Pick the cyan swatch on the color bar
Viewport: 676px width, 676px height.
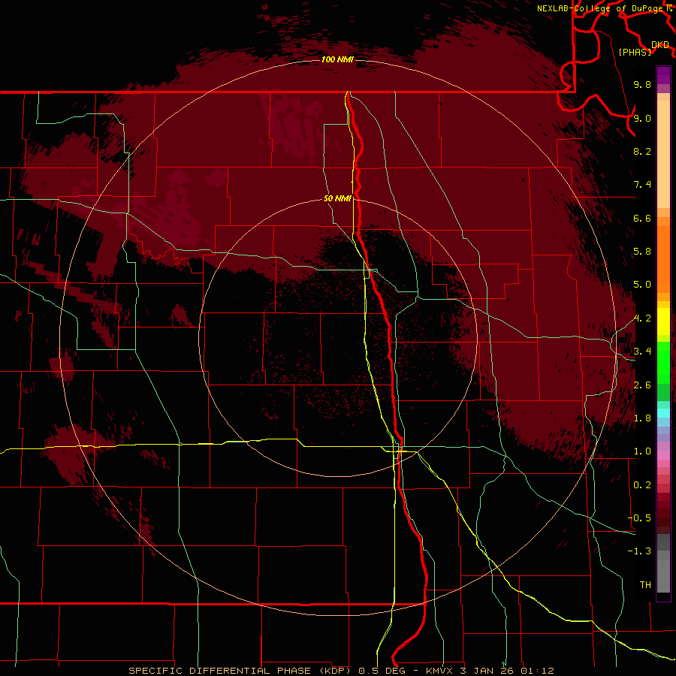click(x=663, y=413)
